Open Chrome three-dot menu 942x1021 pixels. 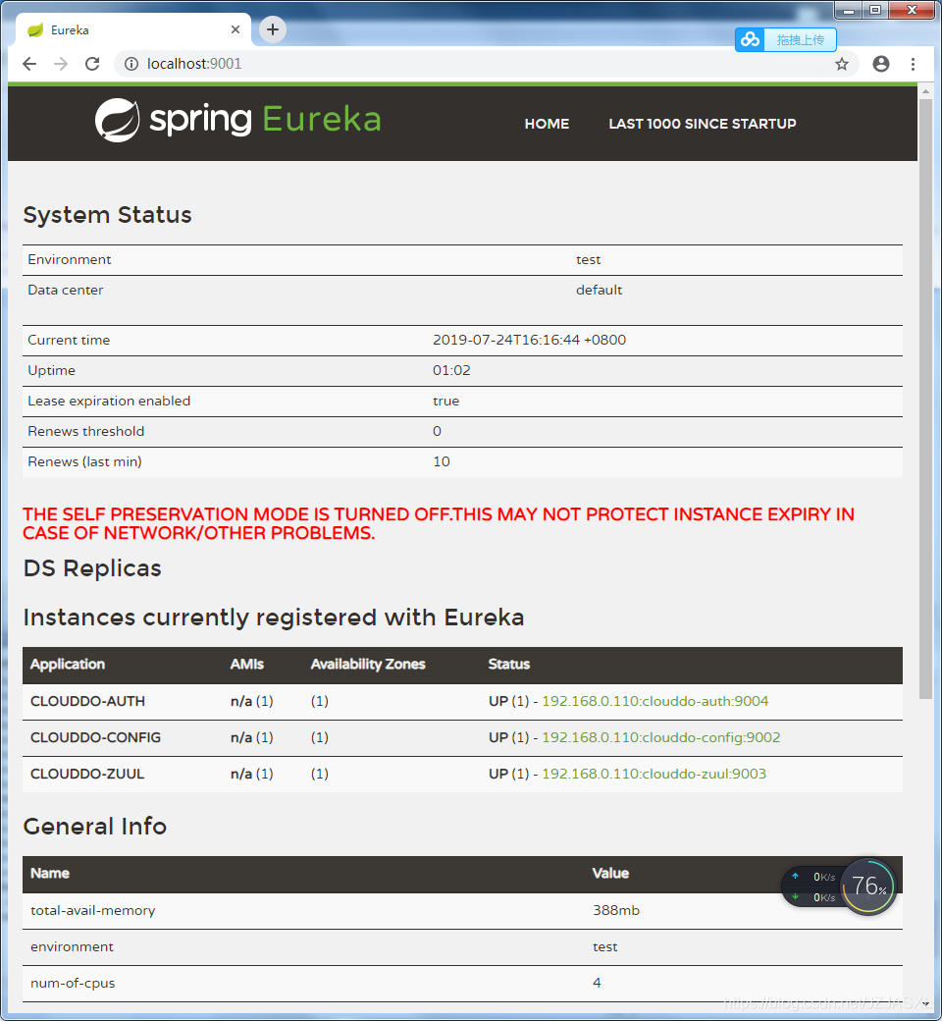[x=913, y=64]
